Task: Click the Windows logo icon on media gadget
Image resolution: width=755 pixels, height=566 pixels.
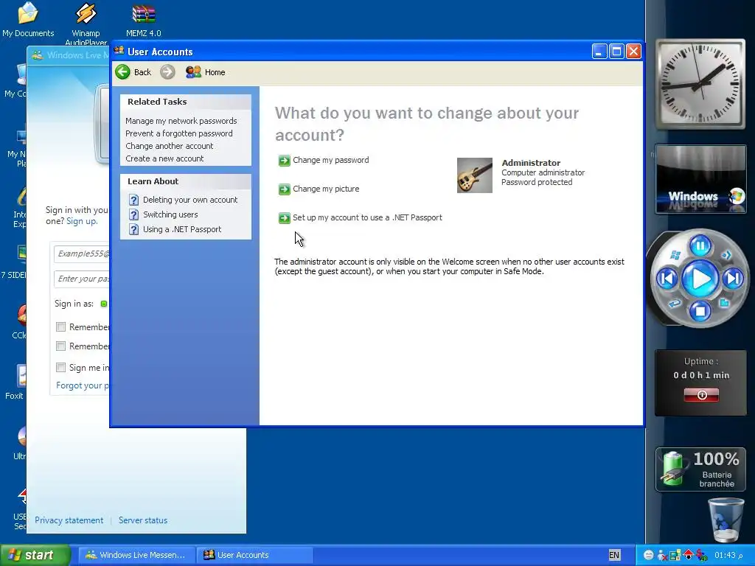Action: pyautogui.click(x=675, y=255)
